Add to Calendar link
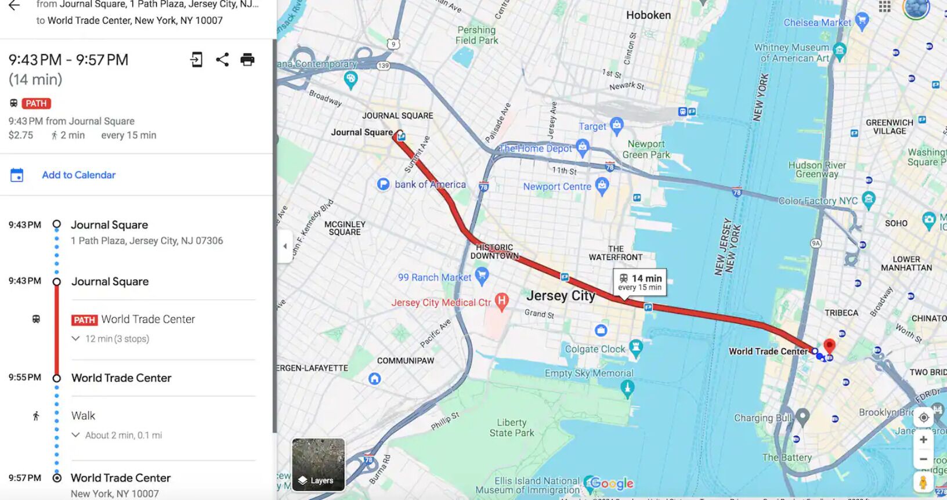Viewport: 947px width, 500px height. click(x=78, y=175)
